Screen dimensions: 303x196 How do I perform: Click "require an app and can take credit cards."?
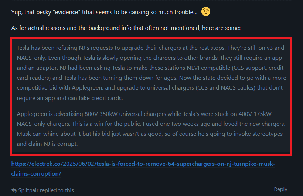tap(70, 98)
